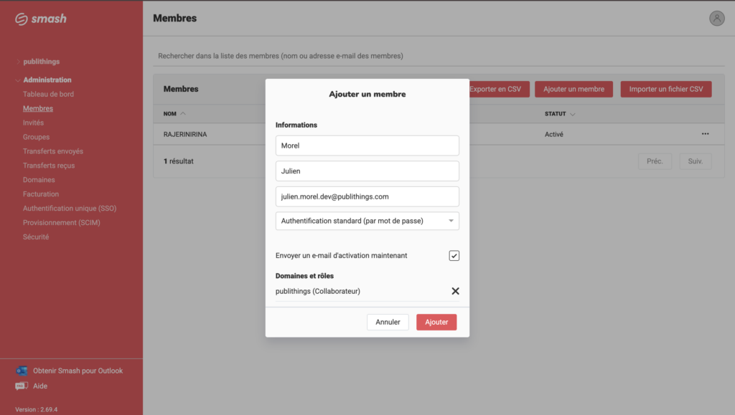Open the user profile avatar menu
The height and width of the screenshot is (415, 735).
(x=716, y=19)
